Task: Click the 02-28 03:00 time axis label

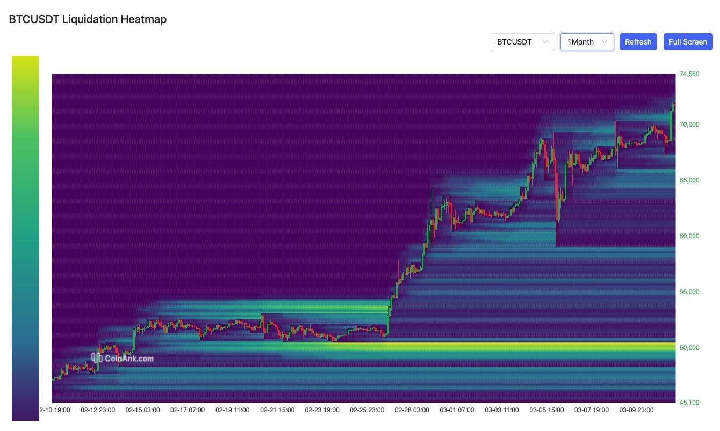Action: tap(412, 410)
